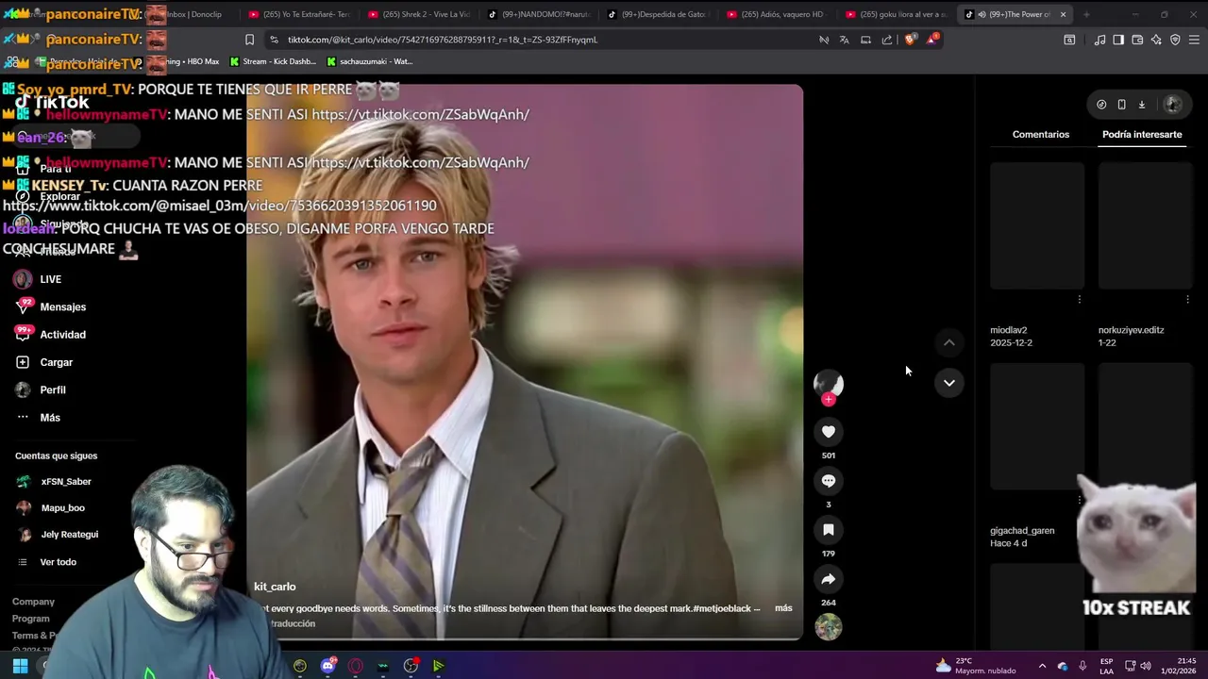
Task: Open Brave Wallet icon
Action: [1137, 40]
